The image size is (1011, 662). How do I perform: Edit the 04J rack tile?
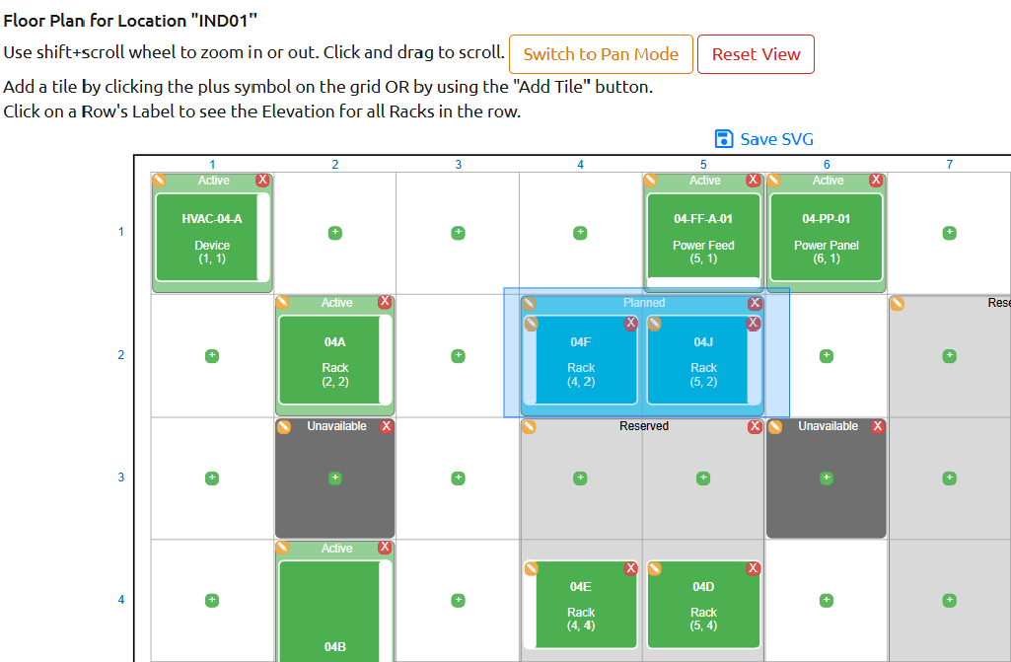click(x=653, y=323)
